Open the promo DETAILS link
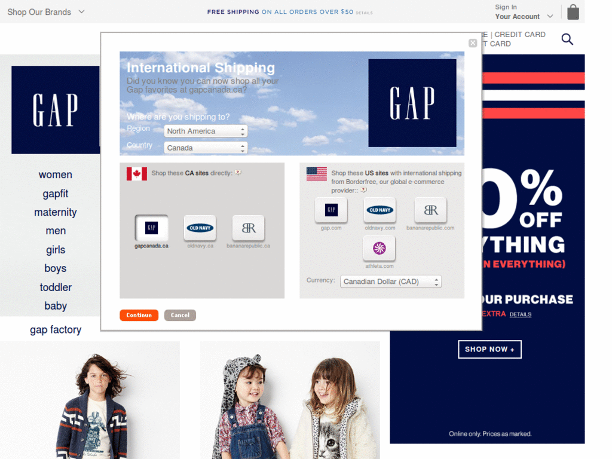The image size is (612, 459). point(521,314)
